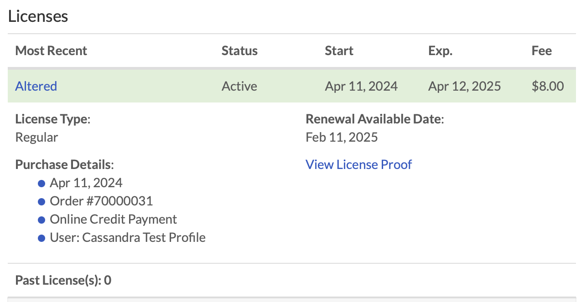This screenshot has width=581, height=302.
Task: Click the Purchase Details label
Action: pyautogui.click(x=64, y=164)
